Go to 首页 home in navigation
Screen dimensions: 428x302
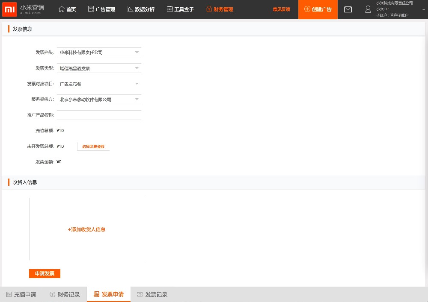[x=67, y=9]
